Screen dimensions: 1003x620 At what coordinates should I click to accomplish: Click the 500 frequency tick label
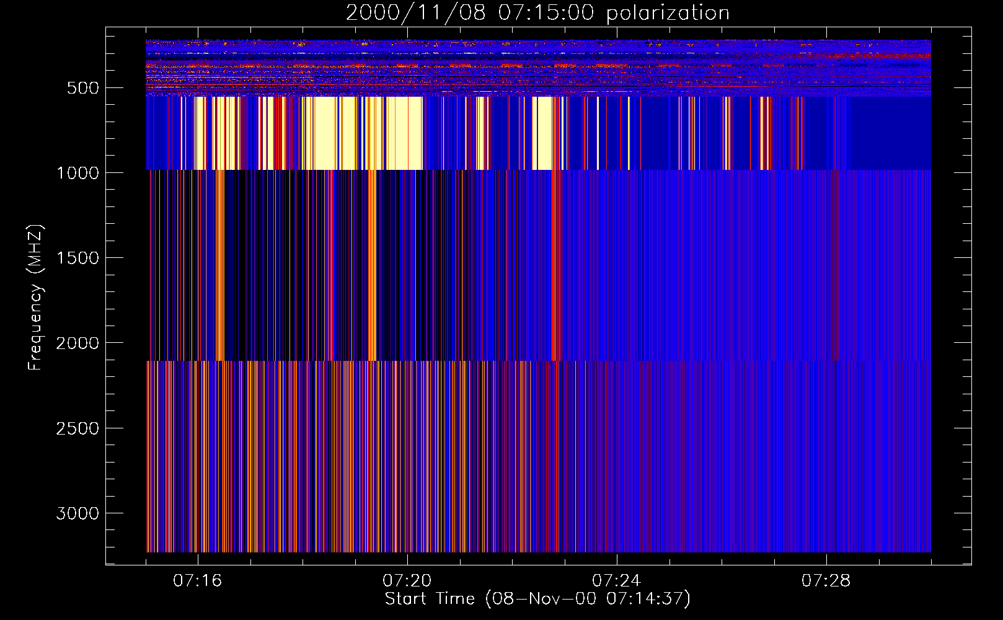(83, 88)
